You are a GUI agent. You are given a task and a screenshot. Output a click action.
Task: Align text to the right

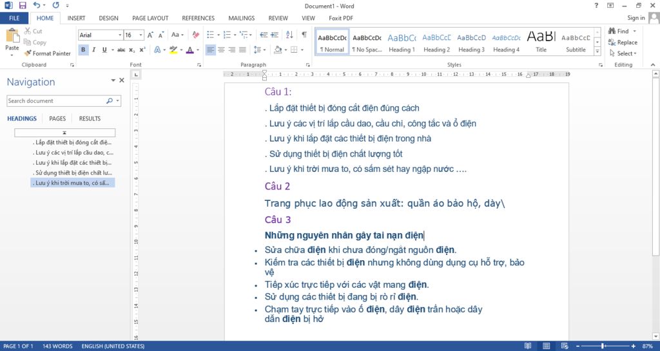pos(231,50)
